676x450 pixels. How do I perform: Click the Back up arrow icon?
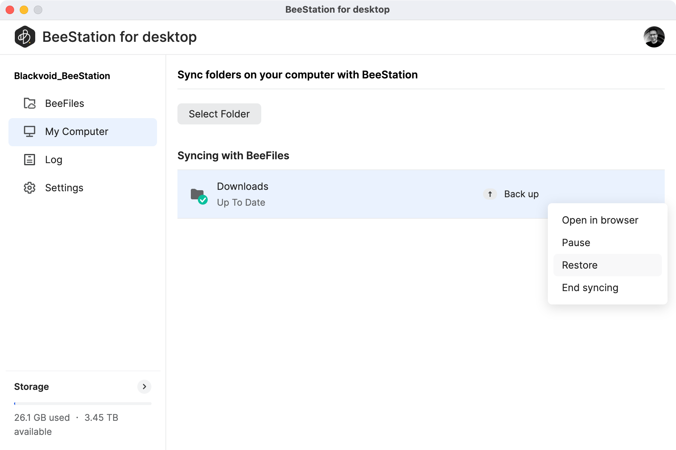[x=490, y=194]
